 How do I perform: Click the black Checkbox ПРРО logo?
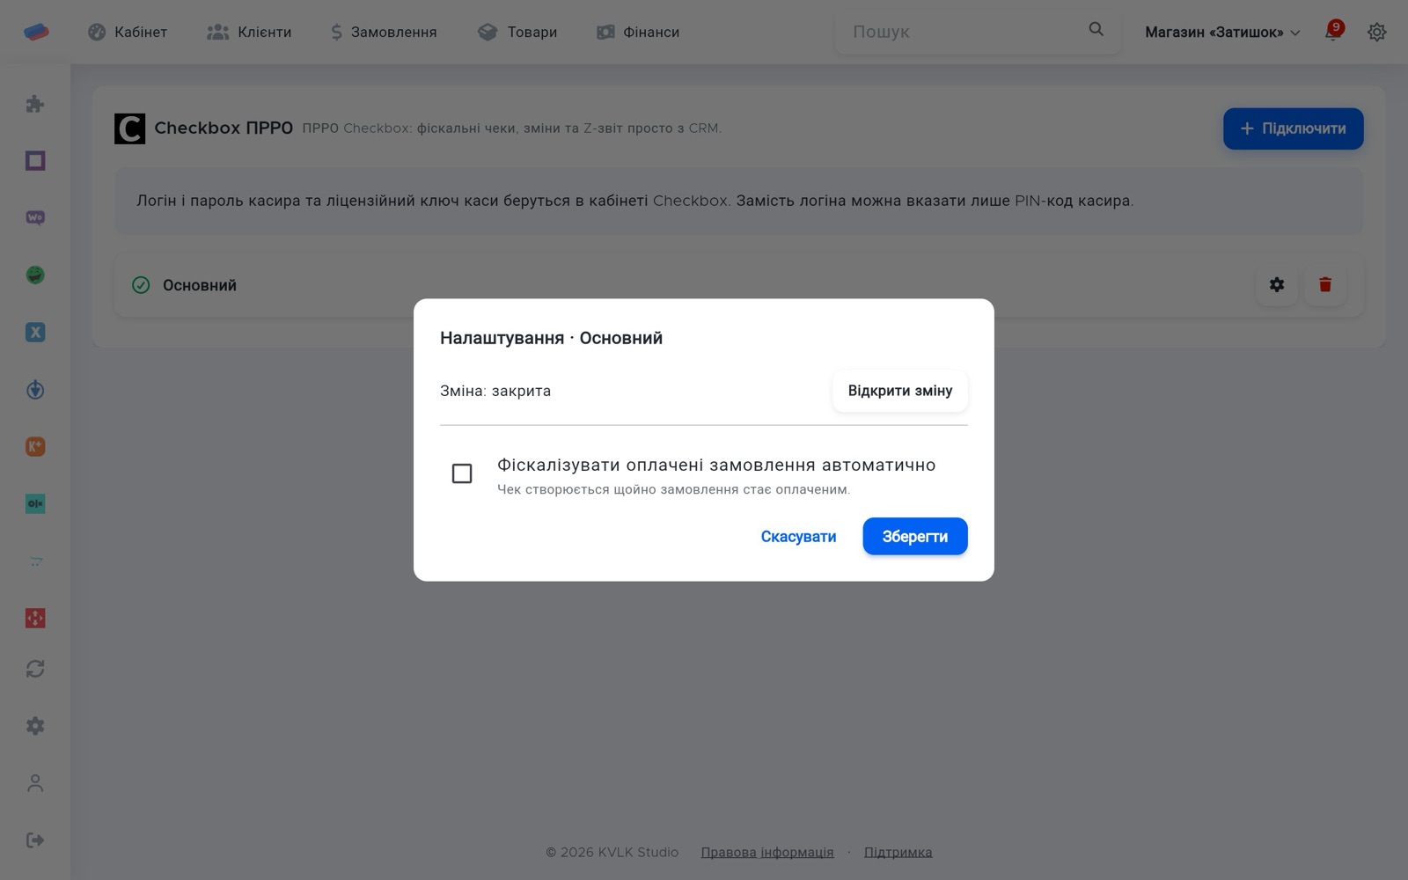[x=130, y=128]
